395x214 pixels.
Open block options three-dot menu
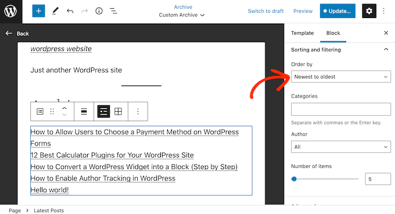point(138,112)
